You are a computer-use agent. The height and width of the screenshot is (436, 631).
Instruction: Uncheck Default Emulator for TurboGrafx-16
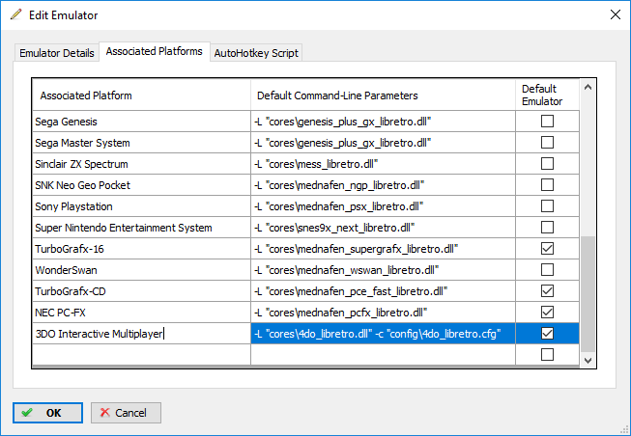click(547, 248)
